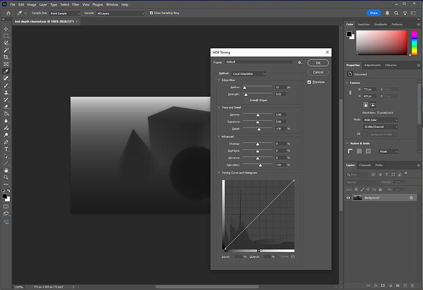
Task: Hide the Background layer with eye icon
Action: 348,198
